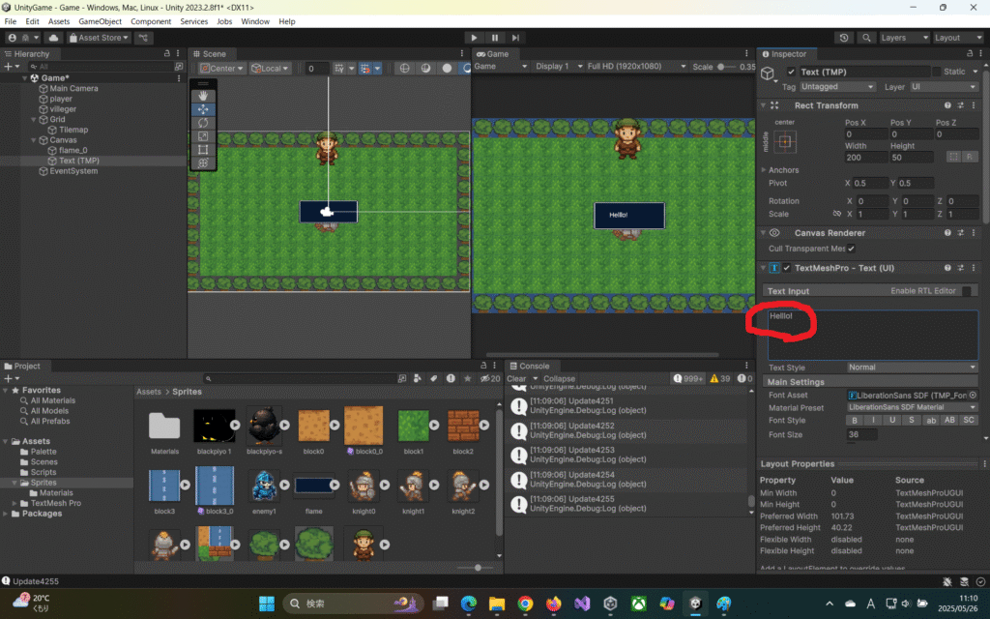Click the Italic font style button
The width and height of the screenshot is (990, 619).
coord(873,421)
